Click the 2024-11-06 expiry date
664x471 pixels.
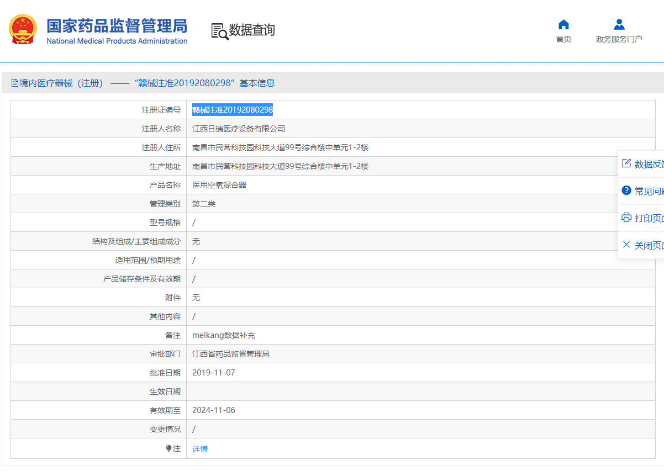[x=214, y=410]
